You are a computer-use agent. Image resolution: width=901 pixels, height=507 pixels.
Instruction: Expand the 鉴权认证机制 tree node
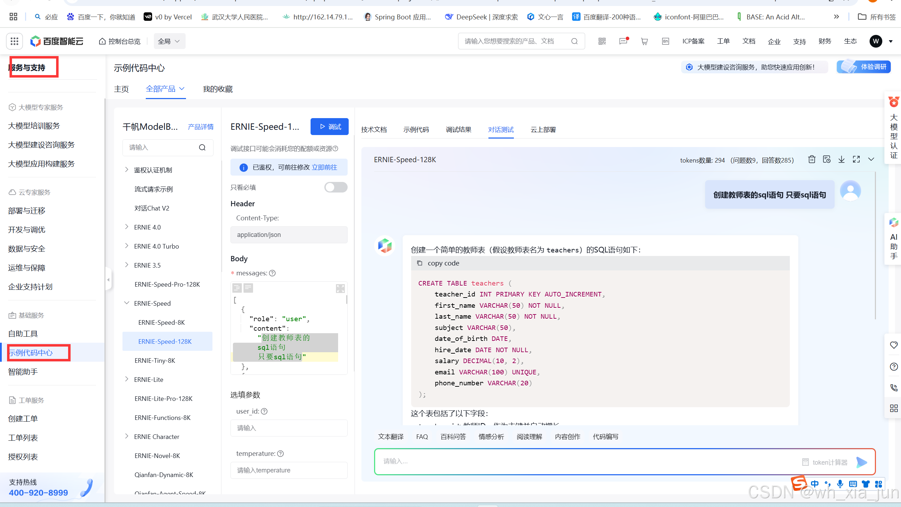pyautogui.click(x=127, y=170)
